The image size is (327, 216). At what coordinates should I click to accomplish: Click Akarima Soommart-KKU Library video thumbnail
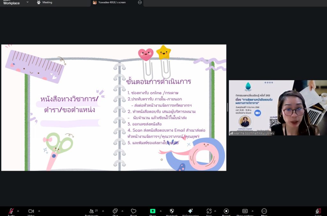pos(278,108)
